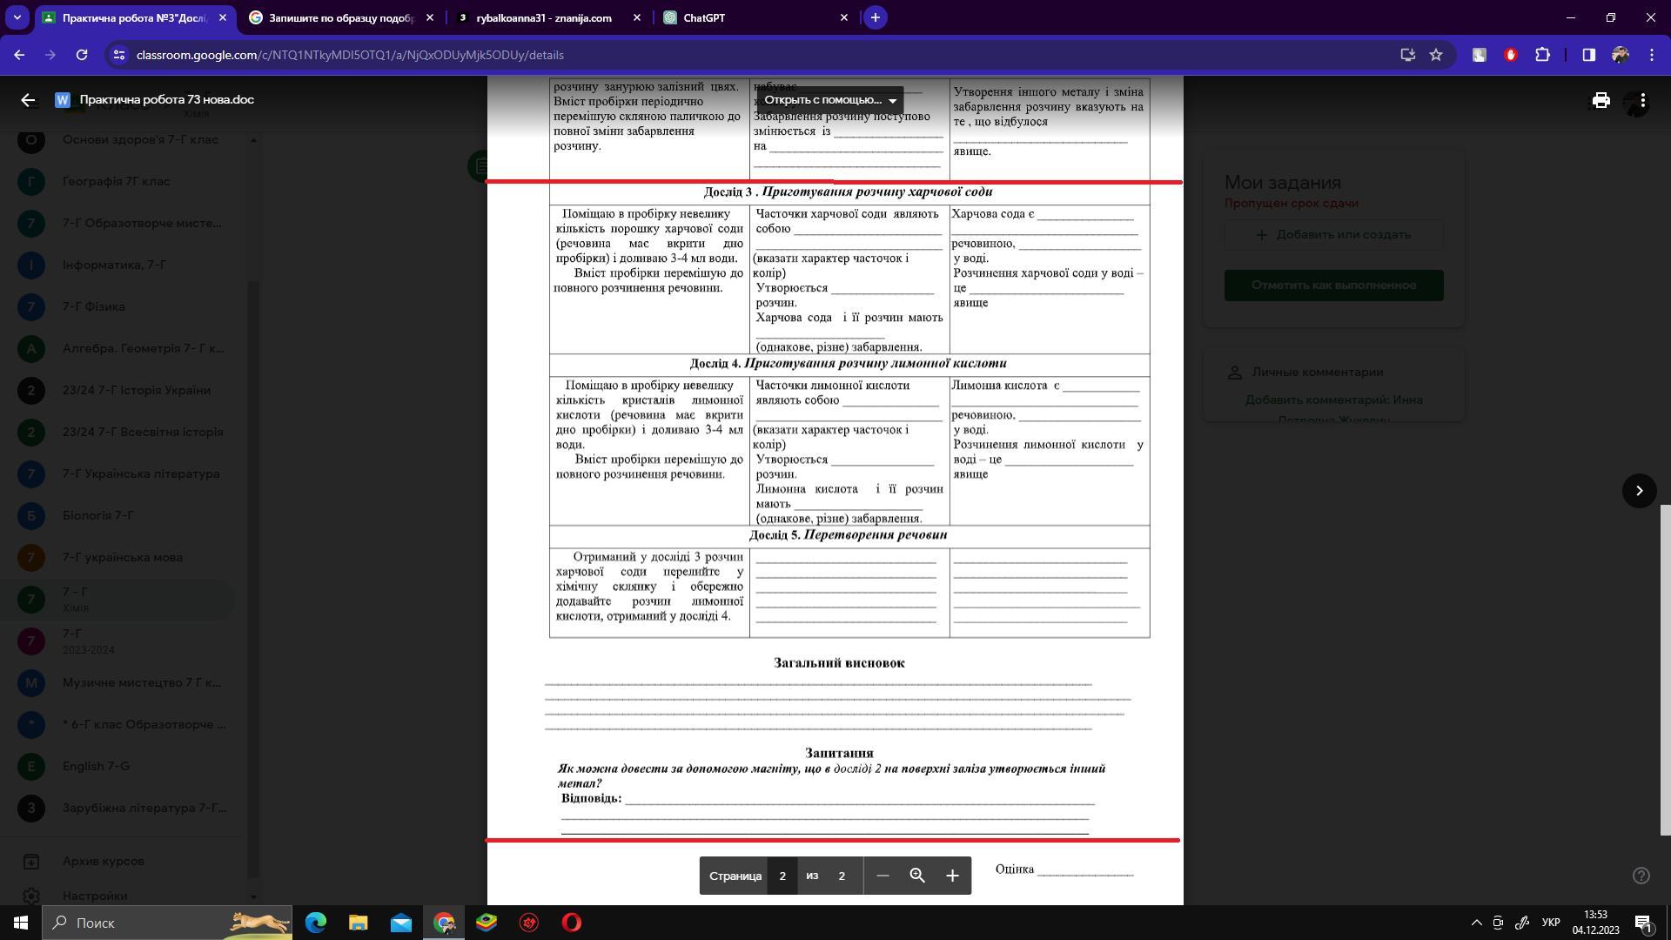Switch to the rybalkoanna31 znanija.com tab
The width and height of the screenshot is (1671, 940).
(x=543, y=17)
